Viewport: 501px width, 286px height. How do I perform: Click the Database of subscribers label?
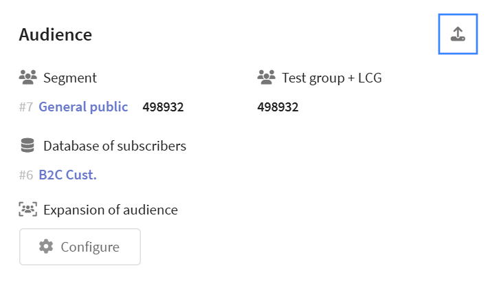114,146
